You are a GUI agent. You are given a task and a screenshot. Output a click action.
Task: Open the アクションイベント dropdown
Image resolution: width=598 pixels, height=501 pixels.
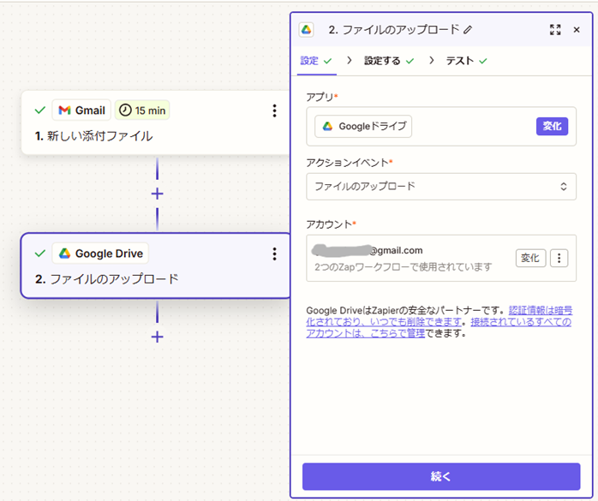(441, 187)
